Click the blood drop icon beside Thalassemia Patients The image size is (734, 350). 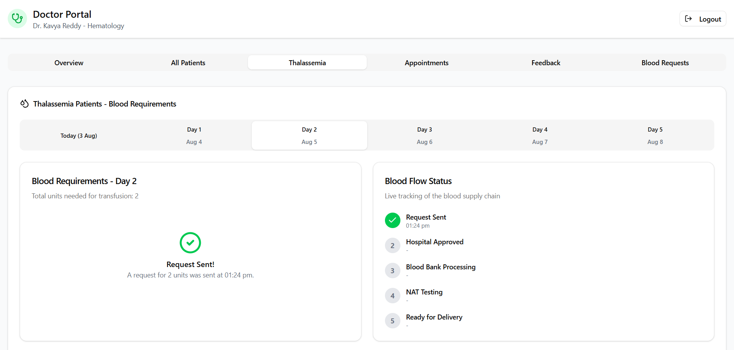tap(25, 104)
